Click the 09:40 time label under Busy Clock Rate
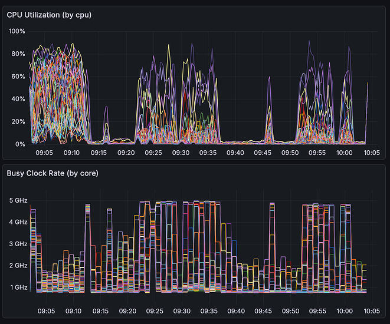Viewport: 390px width, 324px height. click(x=236, y=311)
